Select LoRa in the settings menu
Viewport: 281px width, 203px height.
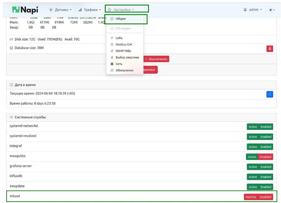(x=120, y=38)
